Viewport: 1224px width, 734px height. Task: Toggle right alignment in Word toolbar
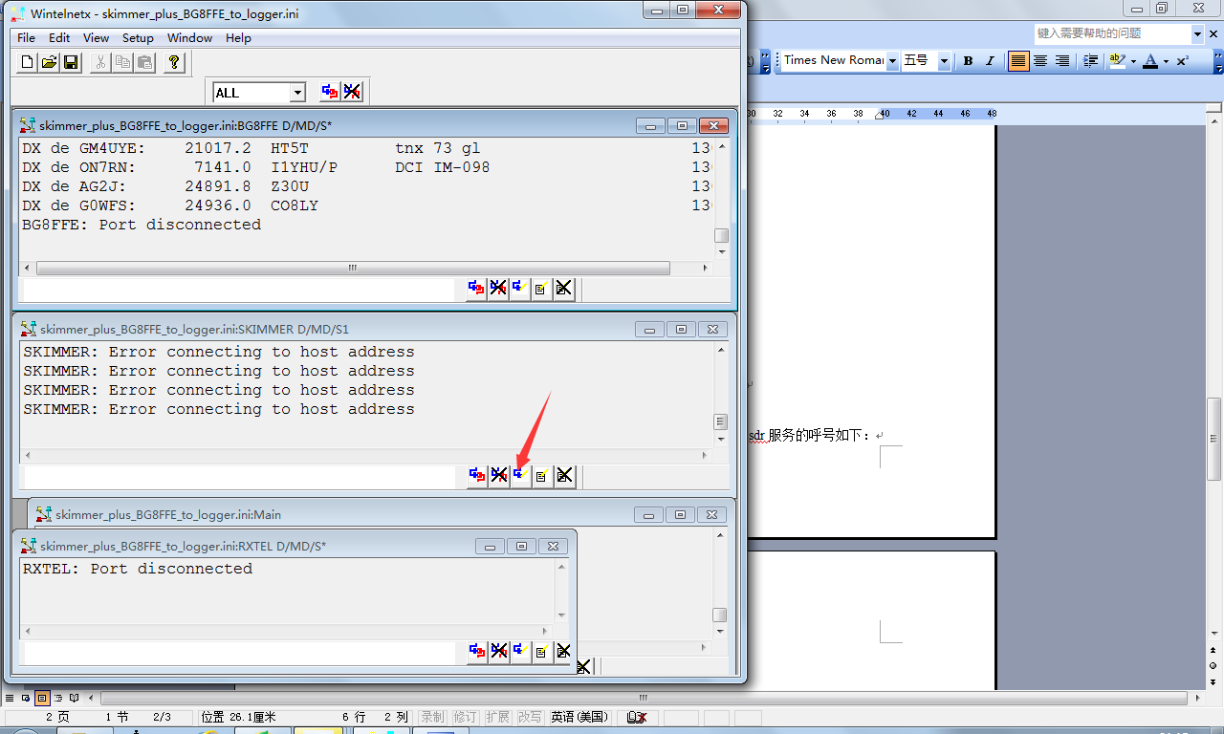(1062, 60)
